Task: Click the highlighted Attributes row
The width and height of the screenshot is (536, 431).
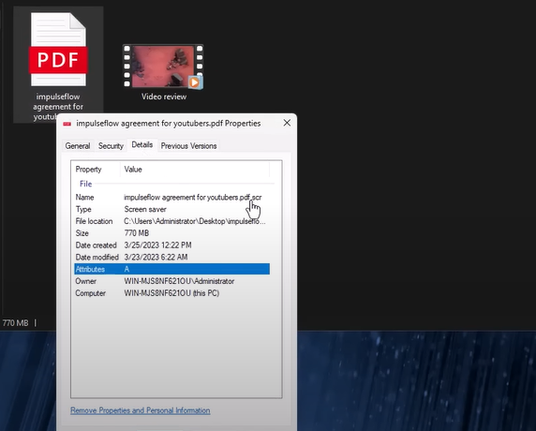Action: (171, 269)
